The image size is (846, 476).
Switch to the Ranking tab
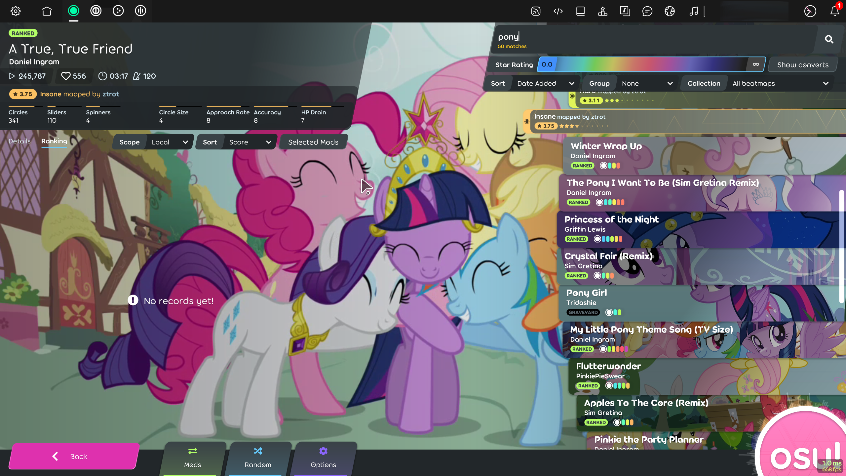[x=54, y=141]
